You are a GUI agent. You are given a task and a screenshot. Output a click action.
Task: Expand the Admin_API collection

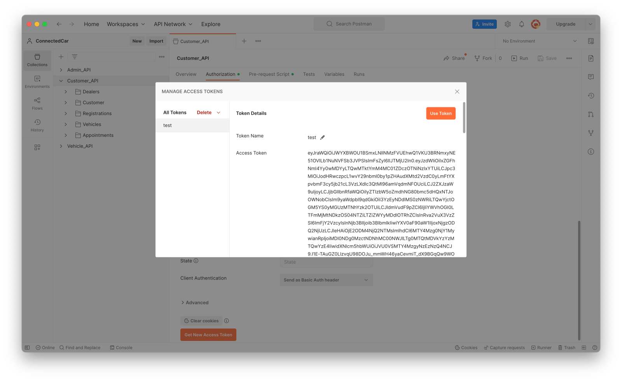61,70
